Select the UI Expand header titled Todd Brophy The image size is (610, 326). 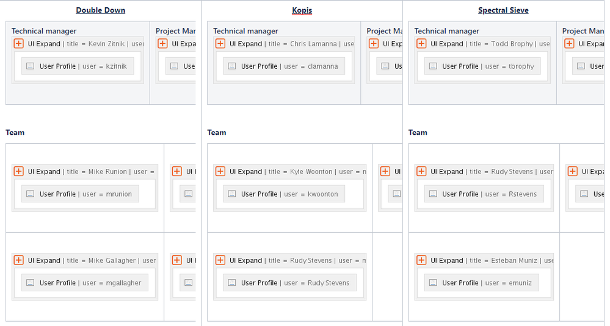483,43
